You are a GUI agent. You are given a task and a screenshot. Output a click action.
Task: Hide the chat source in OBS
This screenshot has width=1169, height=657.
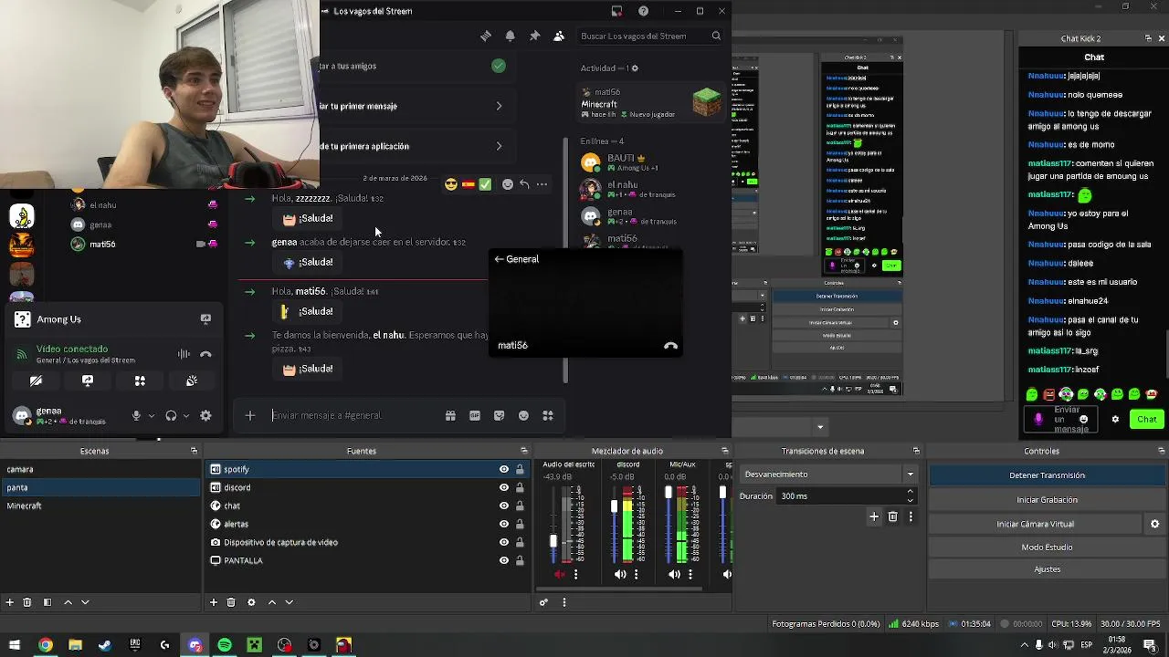point(504,506)
